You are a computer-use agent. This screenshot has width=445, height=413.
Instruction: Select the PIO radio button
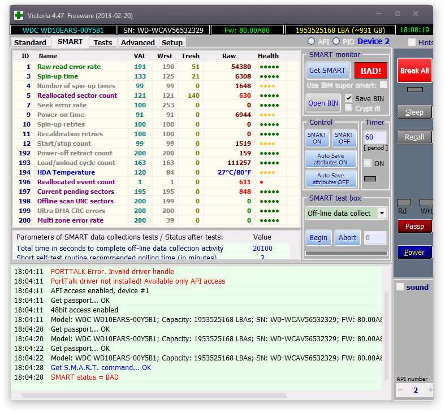click(x=336, y=41)
